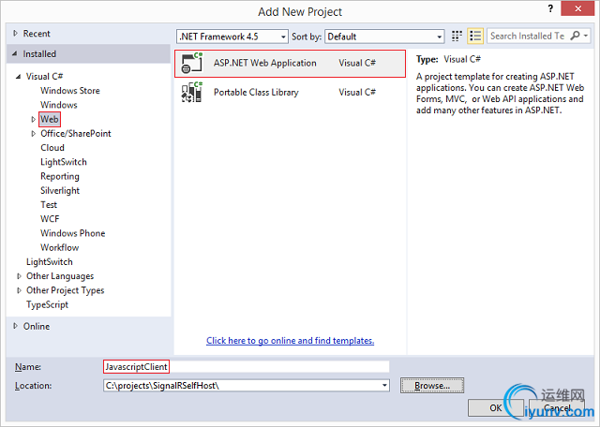Select the WCF category
Image resolution: width=600 pixels, height=427 pixels.
[x=50, y=219]
